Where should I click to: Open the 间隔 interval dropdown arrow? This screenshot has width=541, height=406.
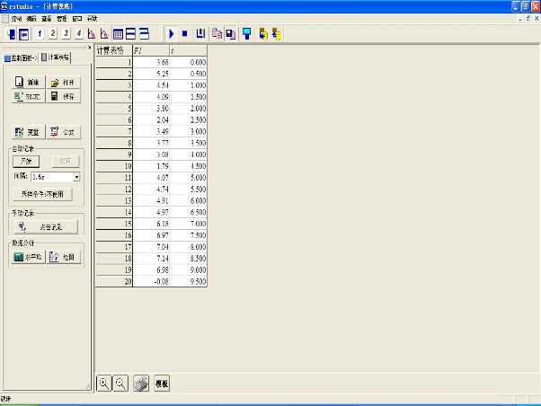pyautogui.click(x=77, y=177)
